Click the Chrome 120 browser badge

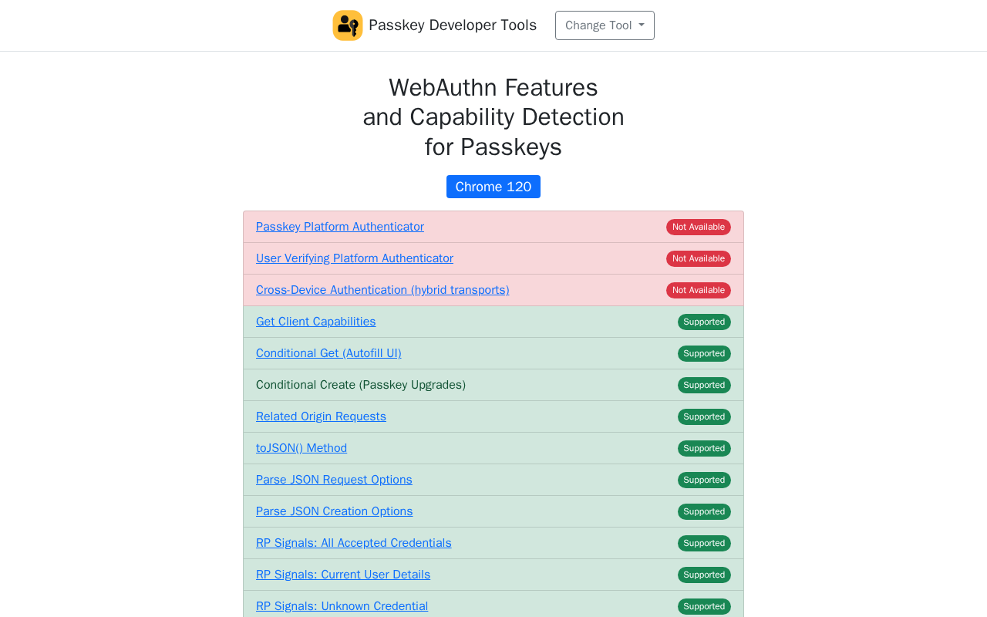click(x=493, y=187)
